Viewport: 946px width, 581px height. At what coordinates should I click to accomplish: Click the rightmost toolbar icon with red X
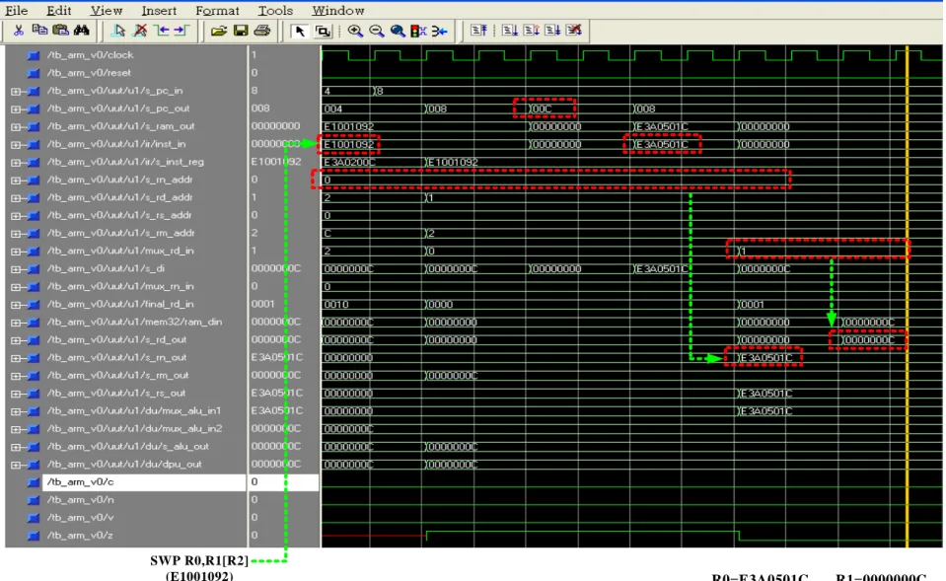point(574,31)
